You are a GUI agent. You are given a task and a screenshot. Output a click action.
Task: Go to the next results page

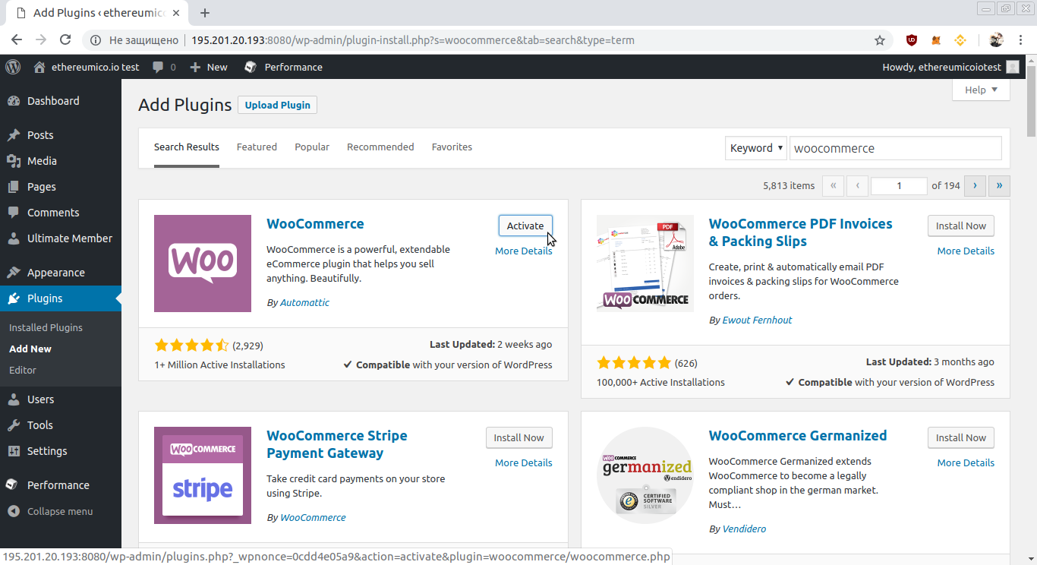pos(975,185)
